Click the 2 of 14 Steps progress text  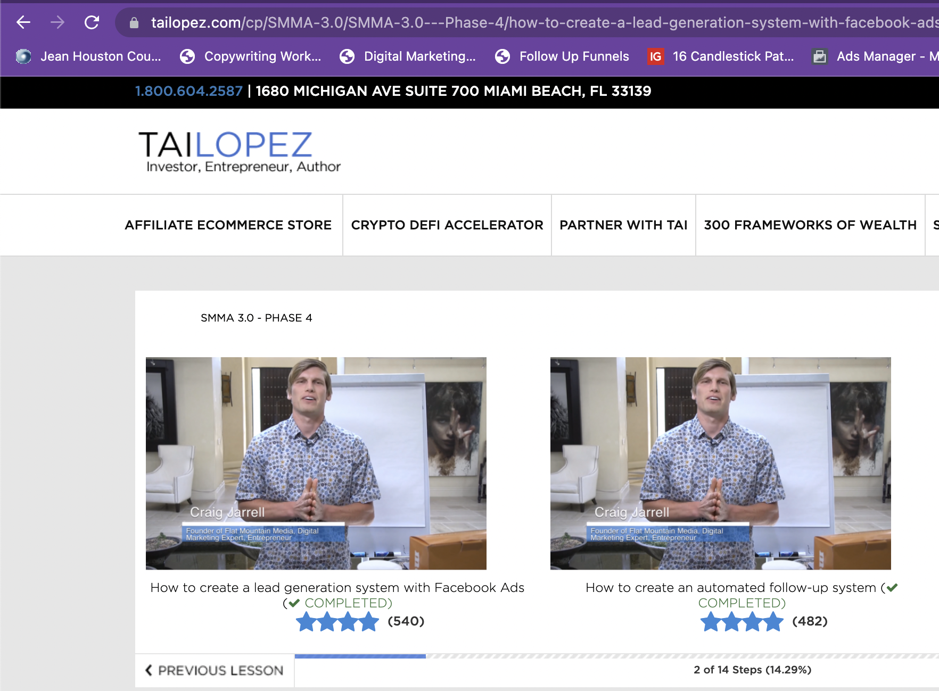[x=752, y=670]
